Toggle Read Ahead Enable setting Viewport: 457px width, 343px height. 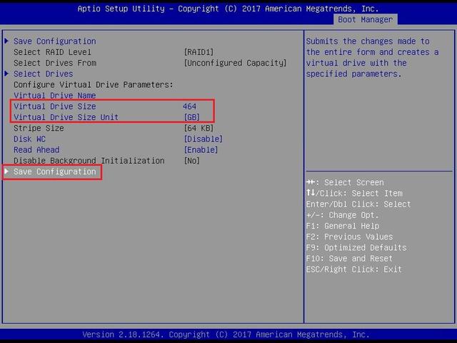click(x=201, y=150)
